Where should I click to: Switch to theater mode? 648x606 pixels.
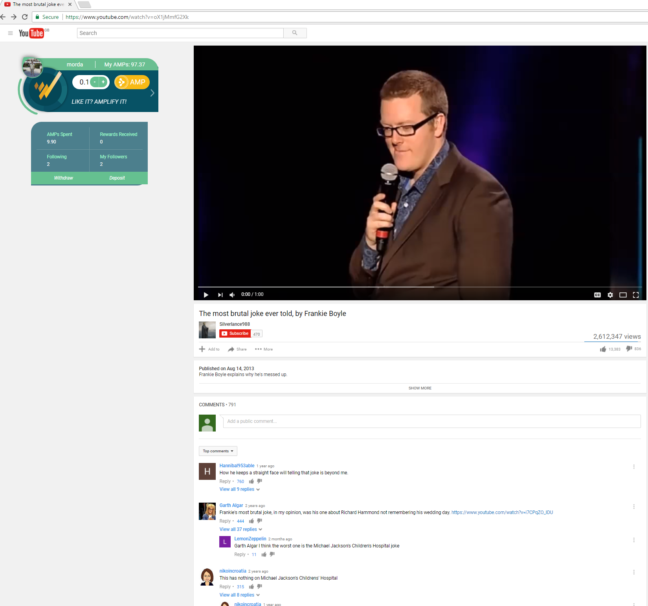click(623, 295)
